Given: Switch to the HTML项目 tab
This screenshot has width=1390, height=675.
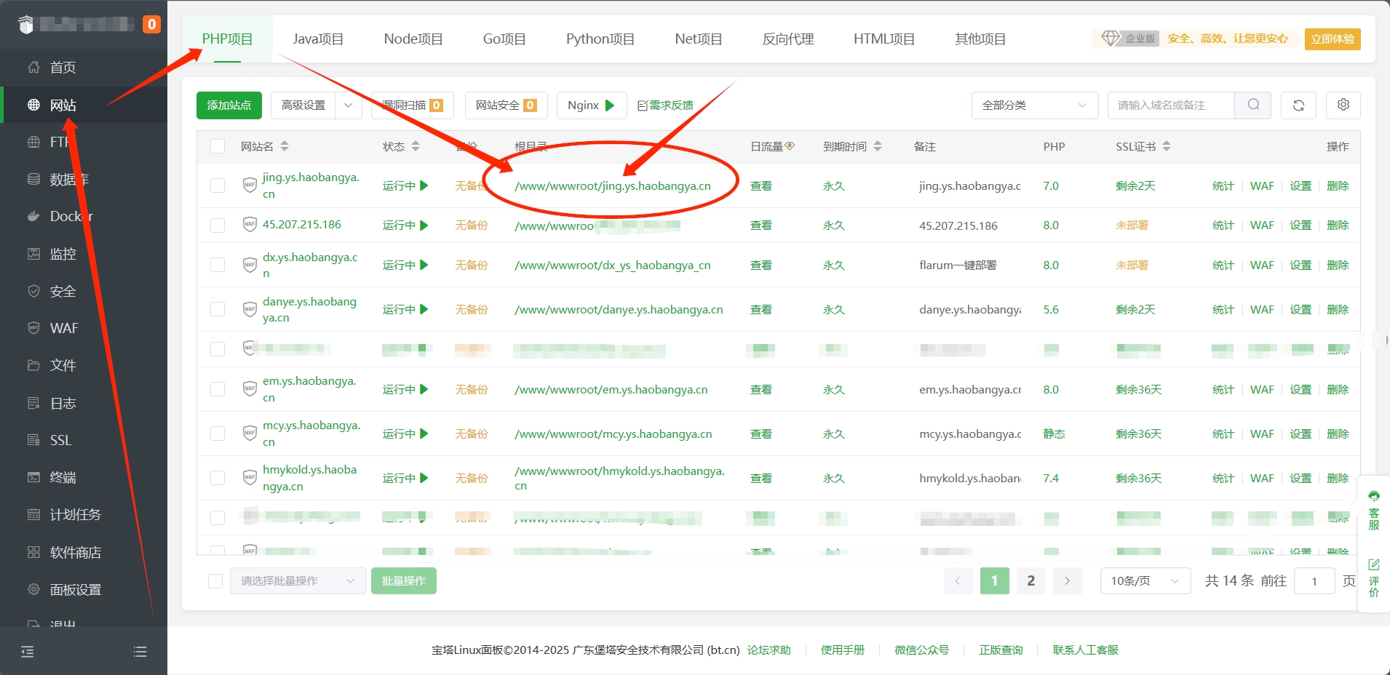Looking at the screenshot, I should 884,39.
